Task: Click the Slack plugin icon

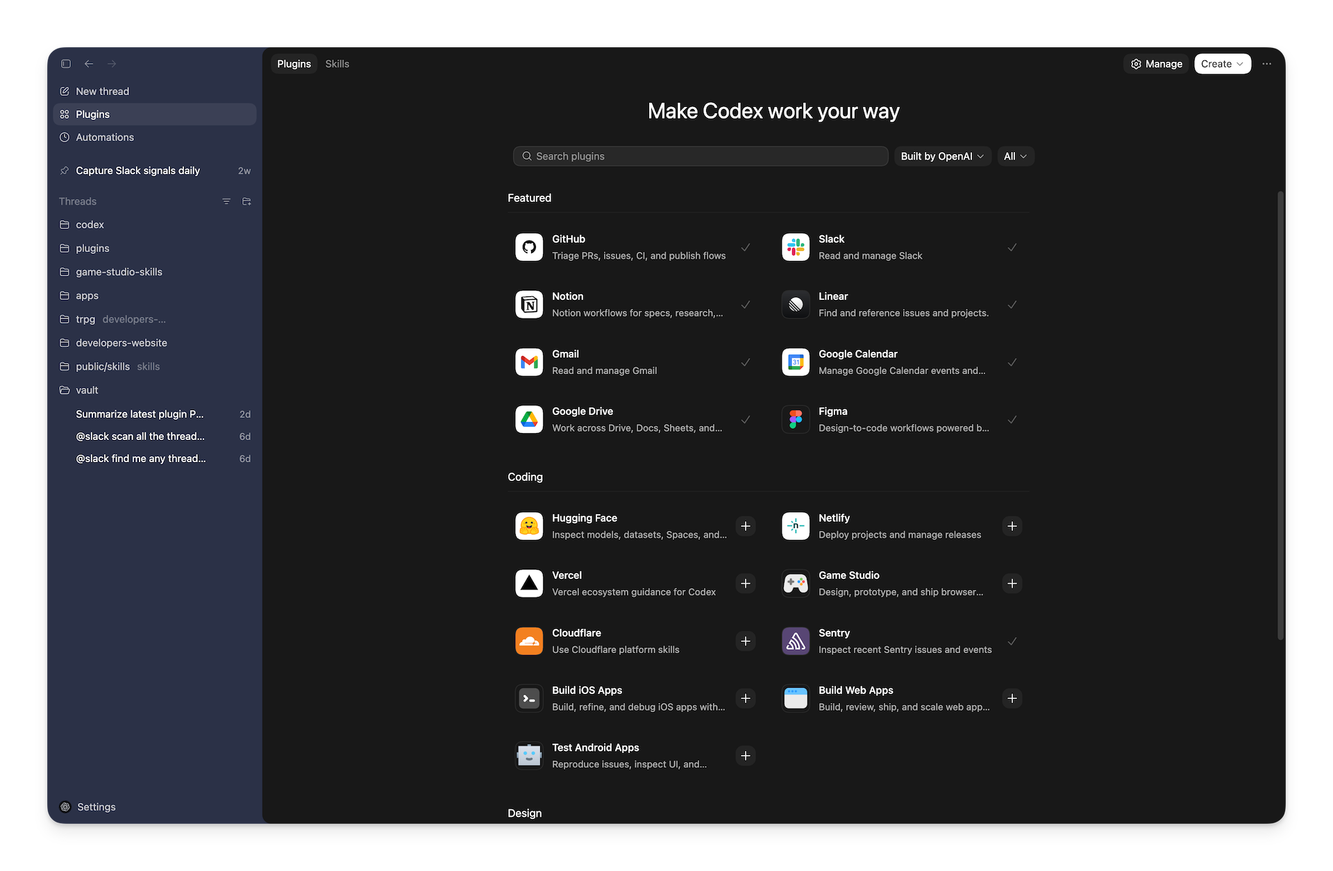Action: pos(796,246)
